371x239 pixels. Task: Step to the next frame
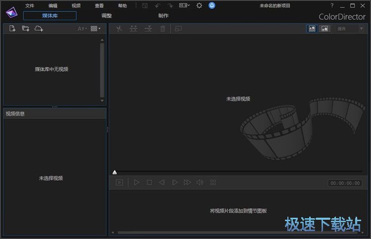tap(175, 183)
